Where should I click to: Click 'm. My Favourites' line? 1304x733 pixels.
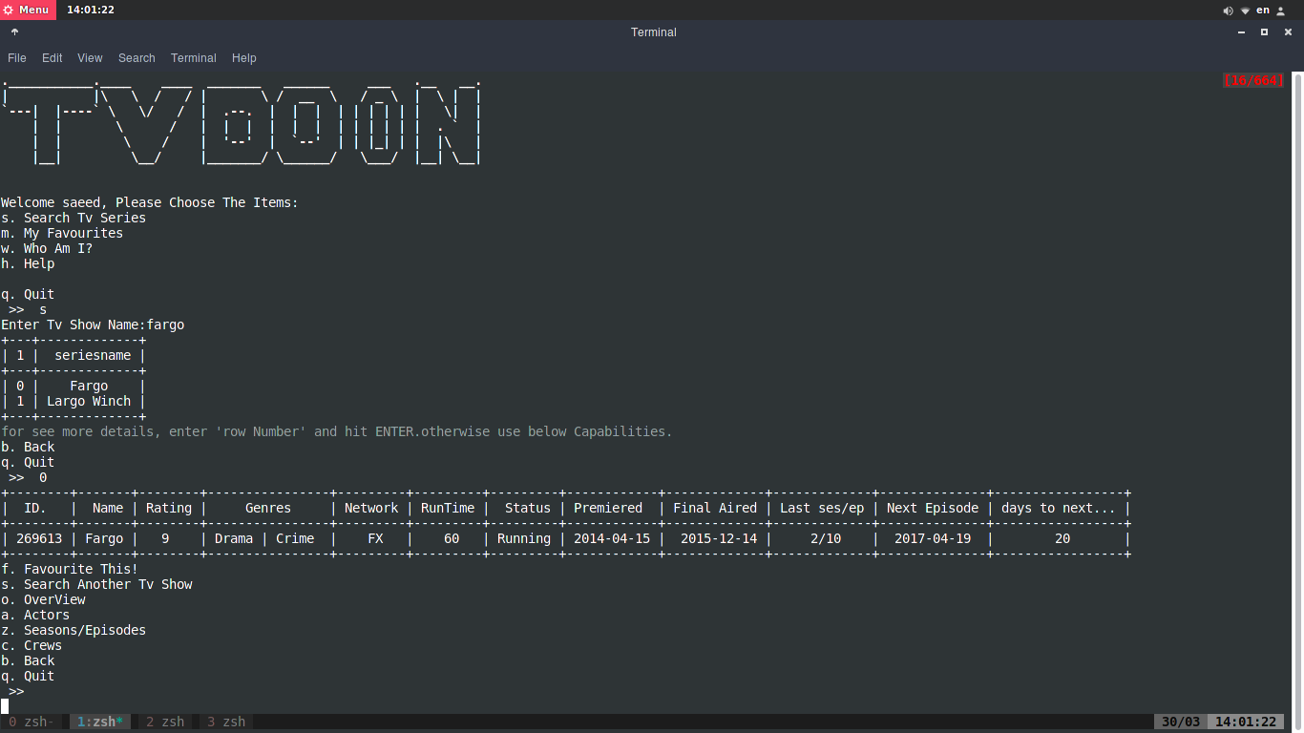pos(62,234)
